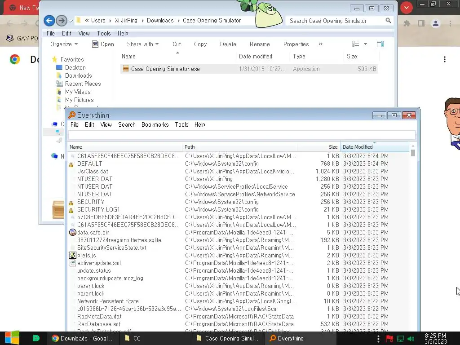This screenshot has height=345, width=460.
Task: Select Case Opening Simulator.exe file
Action: [249, 69]
